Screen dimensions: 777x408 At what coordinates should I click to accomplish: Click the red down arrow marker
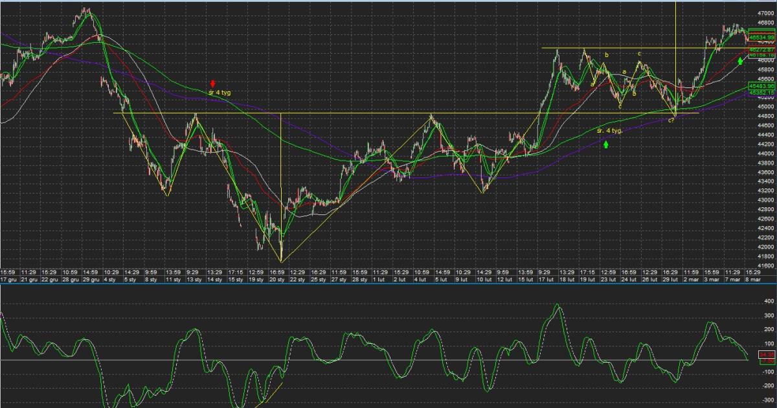pyautogui.click(x=213, y=84)
